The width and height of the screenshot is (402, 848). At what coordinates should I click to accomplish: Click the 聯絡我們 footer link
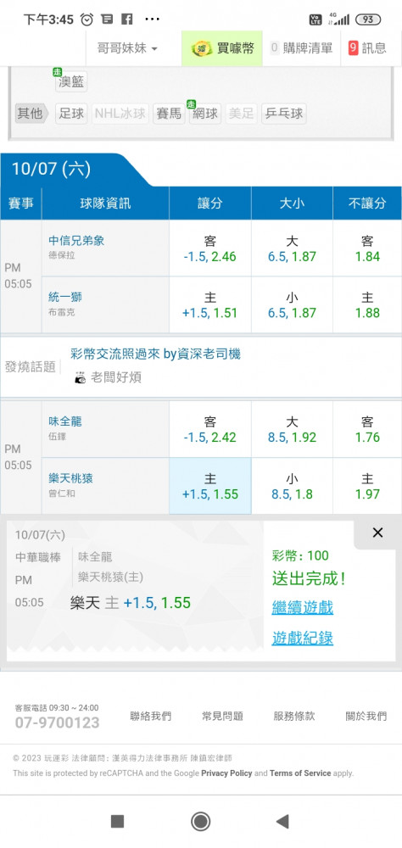click(150, 717)
